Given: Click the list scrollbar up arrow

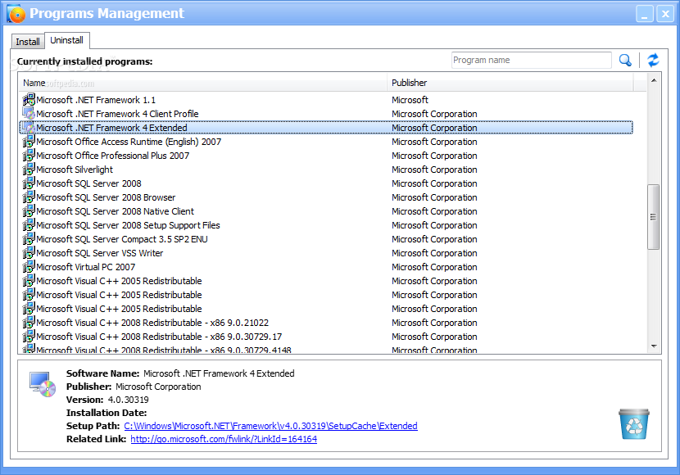Looking at the screenshot, I should point(654,80).
